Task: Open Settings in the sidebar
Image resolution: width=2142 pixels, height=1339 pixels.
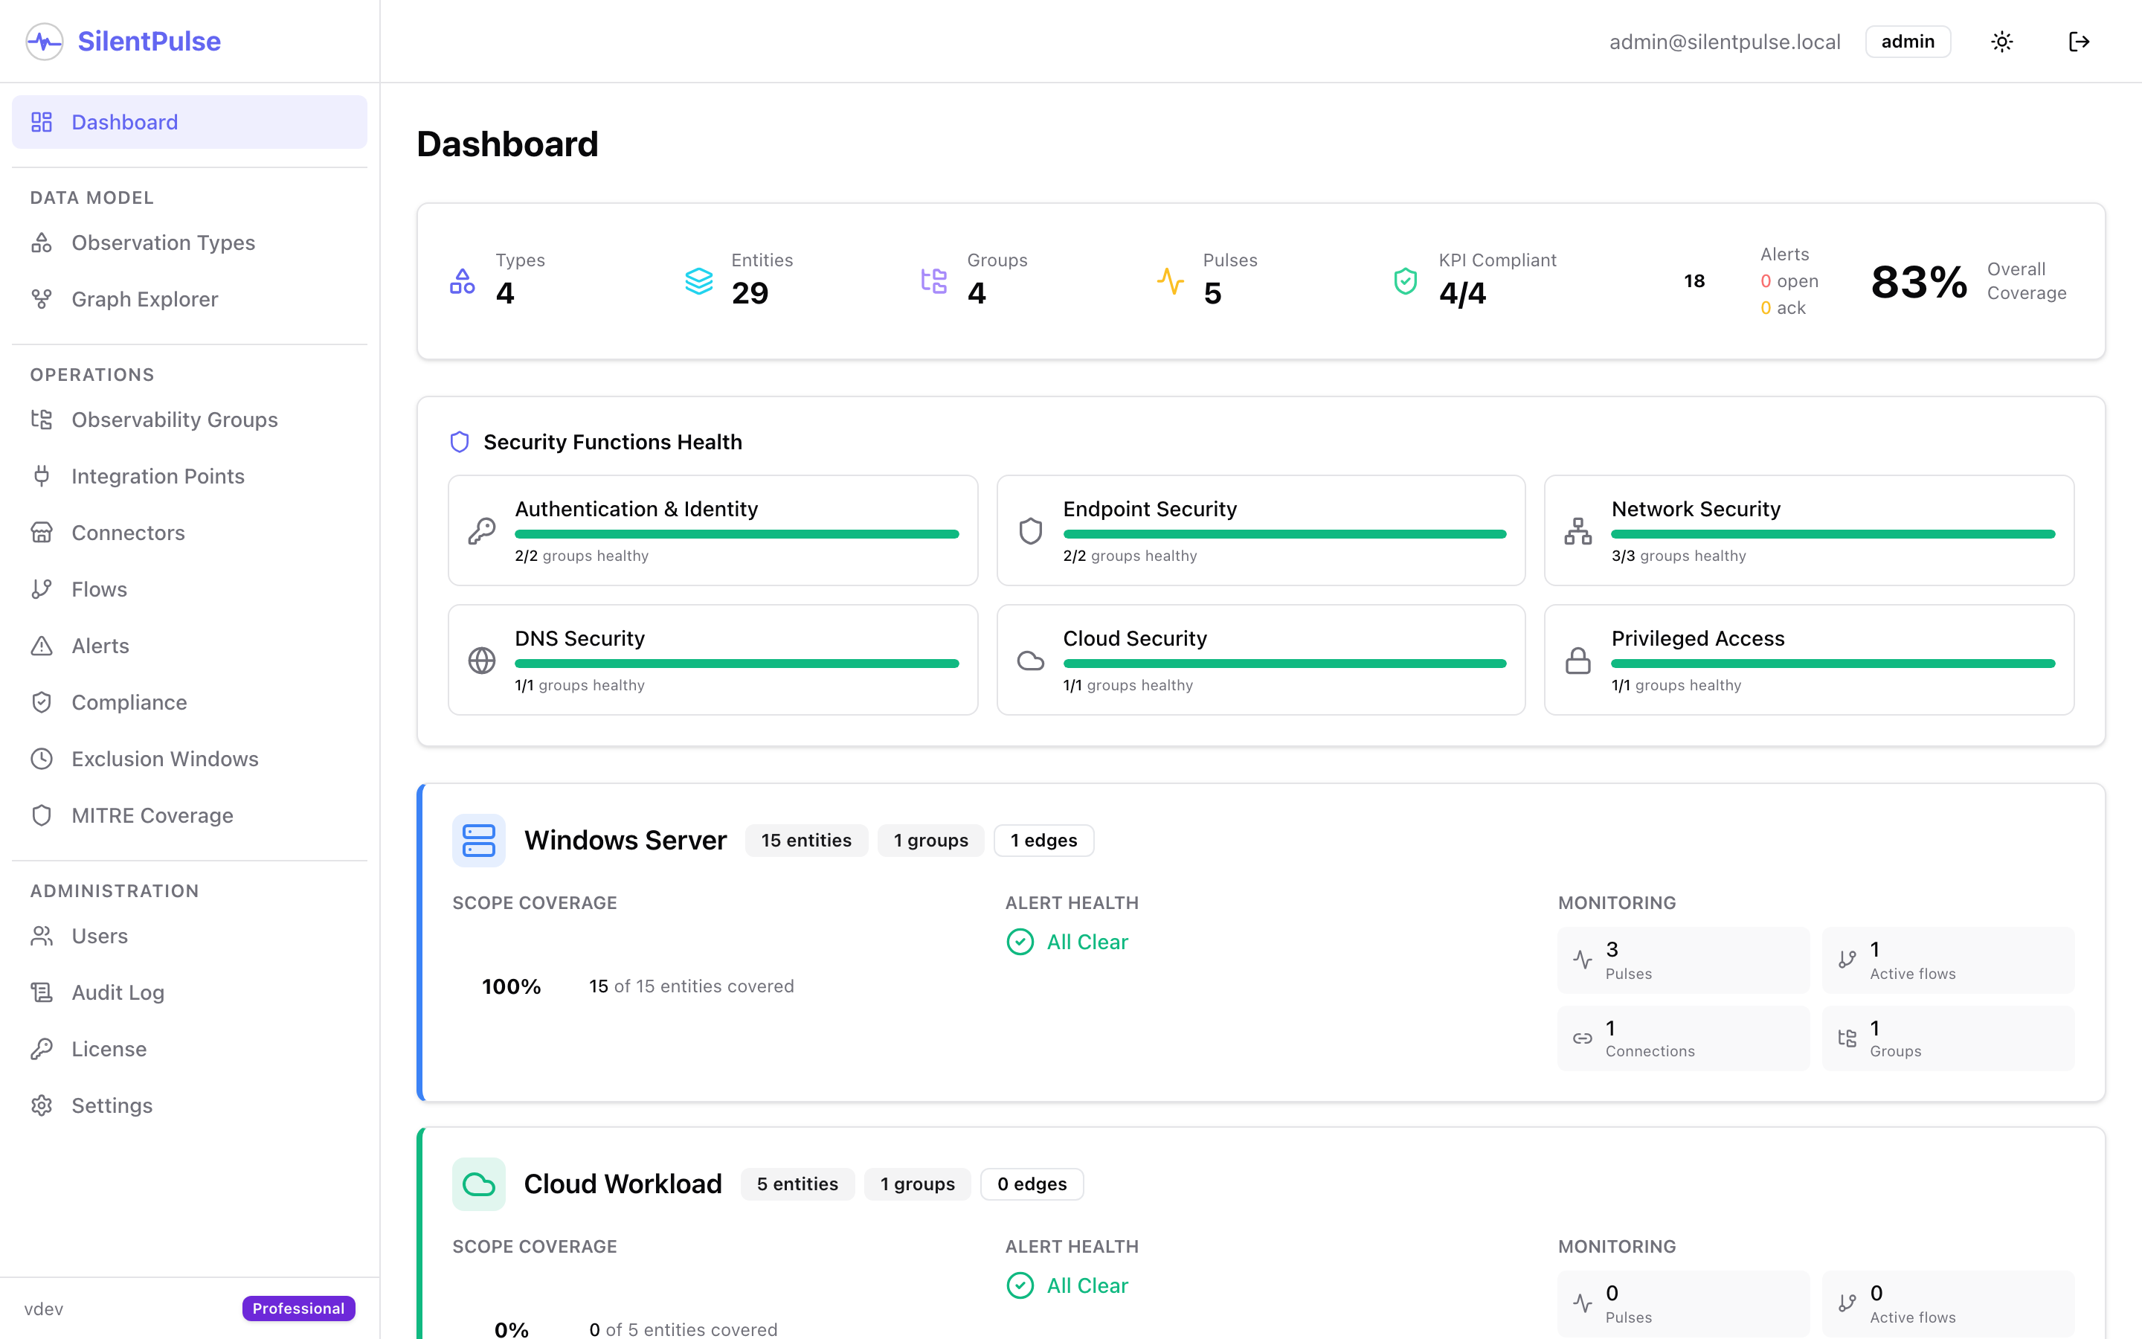Action: pos(190,1106)
